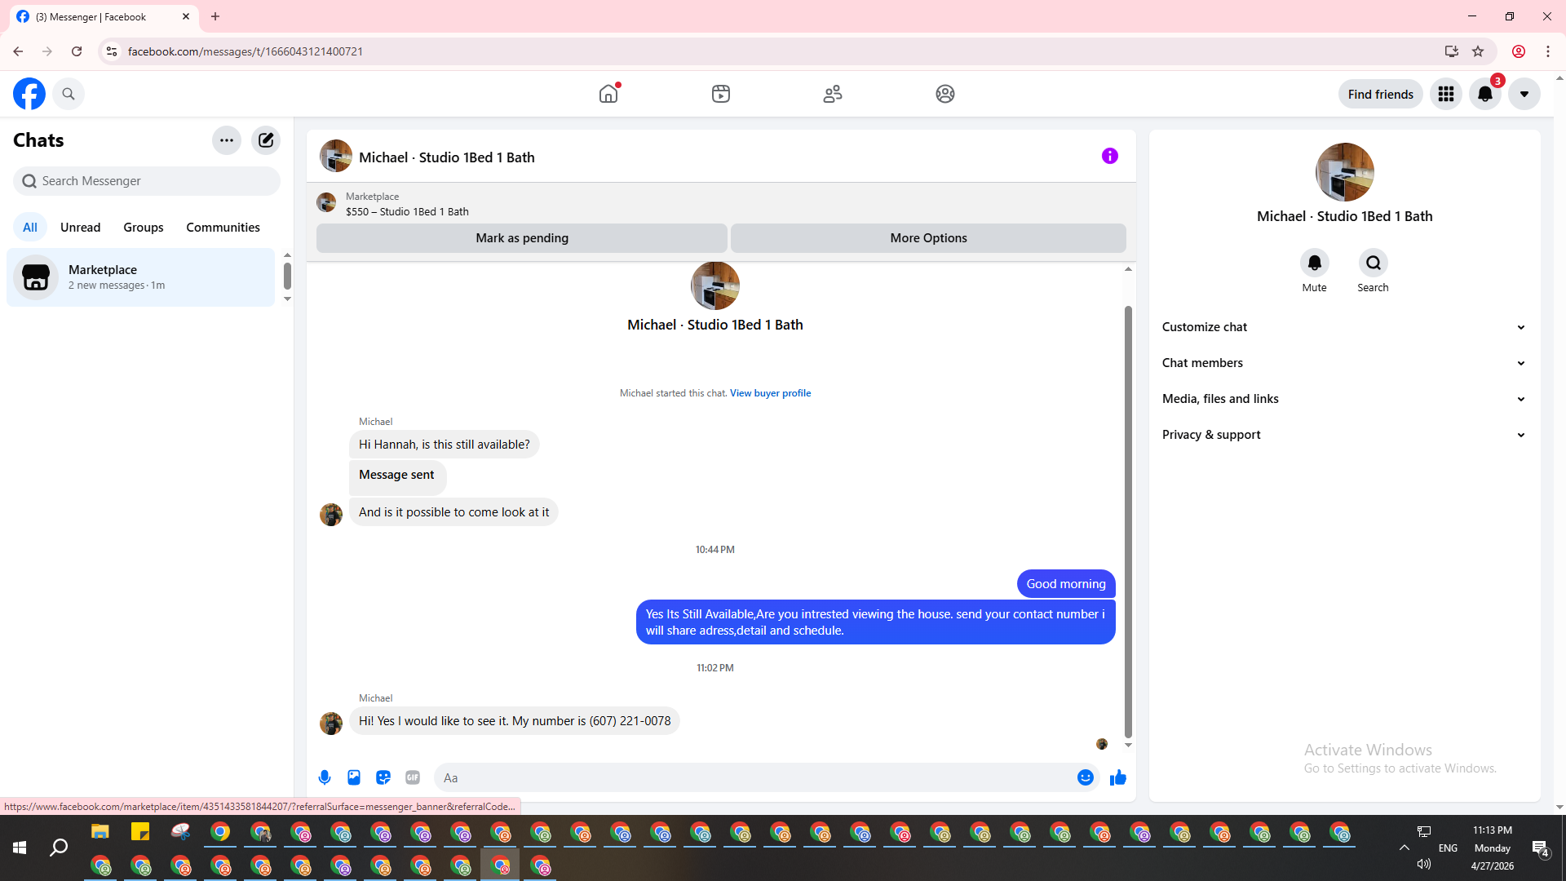Open the GIF picker icon
1566x881 pixels.
pos(413,777)
